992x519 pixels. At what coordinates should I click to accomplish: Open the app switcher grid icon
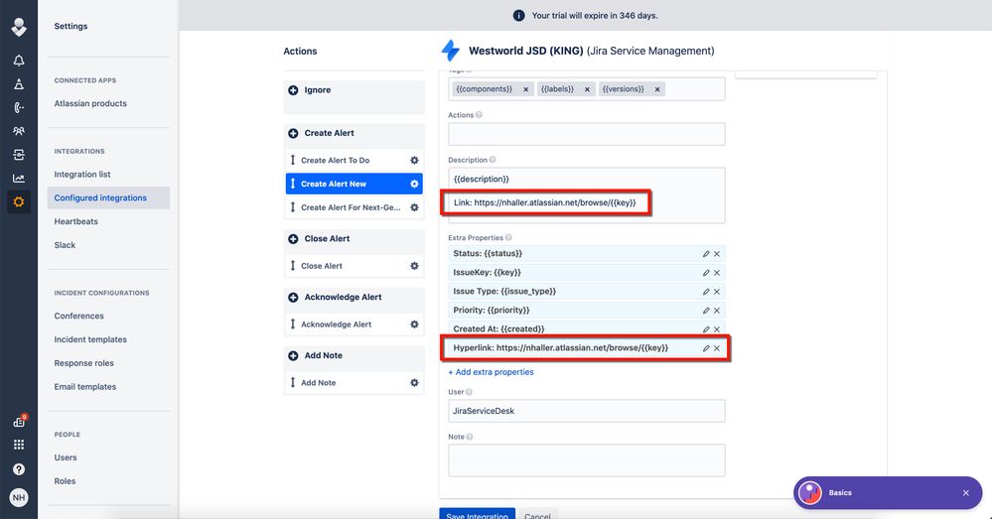[19, 445]
